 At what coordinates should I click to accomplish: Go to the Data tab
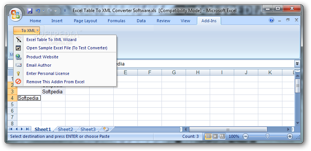pos(141,21)
